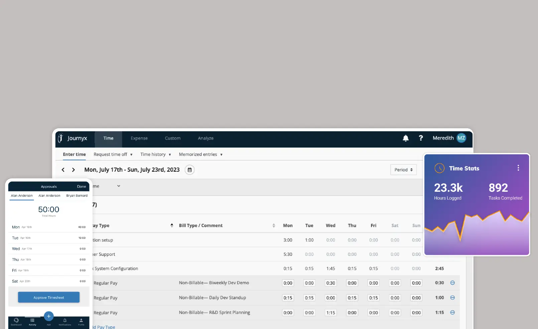Click the Approve Timesheet button

tap(48, 297)
